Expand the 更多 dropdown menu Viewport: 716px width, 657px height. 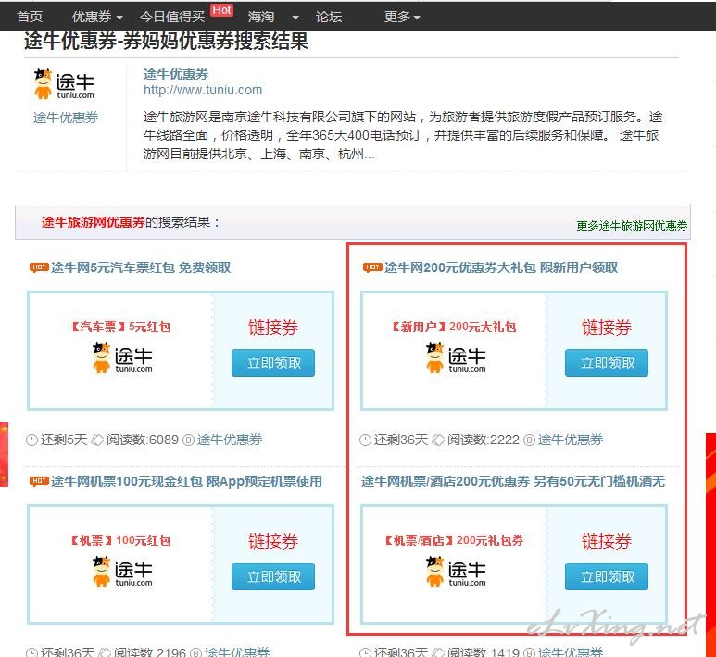click(402, 17)
